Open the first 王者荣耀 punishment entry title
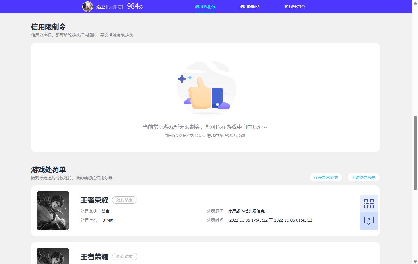The image size is (418, 264). pos(94,200)
